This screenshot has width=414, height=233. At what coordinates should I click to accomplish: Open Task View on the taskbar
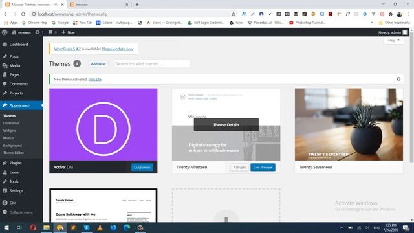[x=19, y=227]
